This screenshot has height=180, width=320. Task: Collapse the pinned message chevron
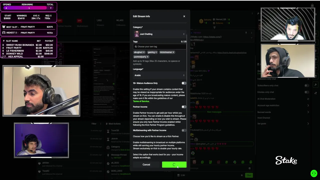point(251,38)
